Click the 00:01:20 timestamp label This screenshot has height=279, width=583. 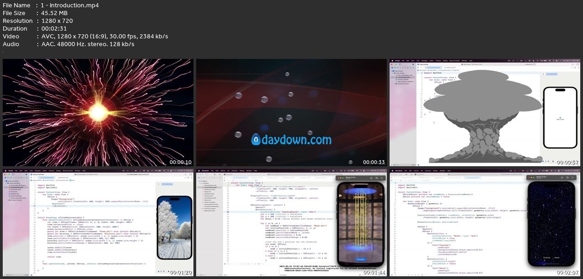pos(181,273)
